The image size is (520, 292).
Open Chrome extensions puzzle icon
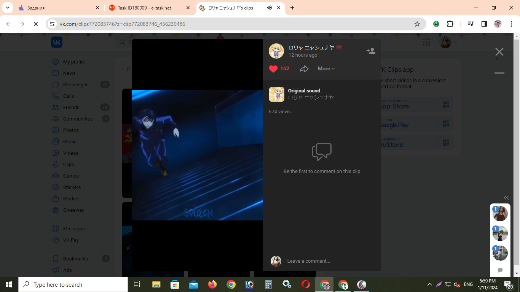[450, 24]
